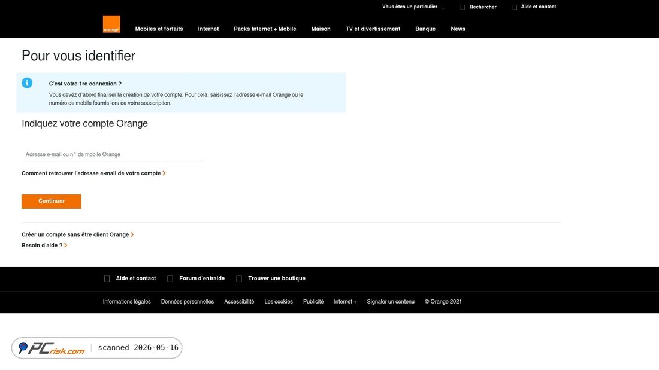Open the Besoin d'aide link

[44, 246]
